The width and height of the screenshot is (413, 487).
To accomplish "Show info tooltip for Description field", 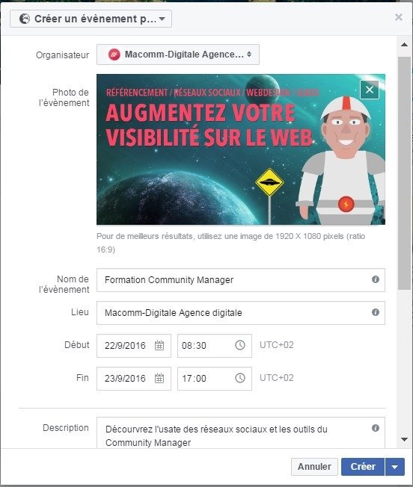I will (x=376, y=428).
